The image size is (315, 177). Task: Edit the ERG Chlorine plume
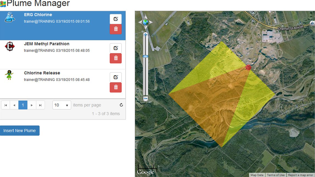tap(116, 19)
